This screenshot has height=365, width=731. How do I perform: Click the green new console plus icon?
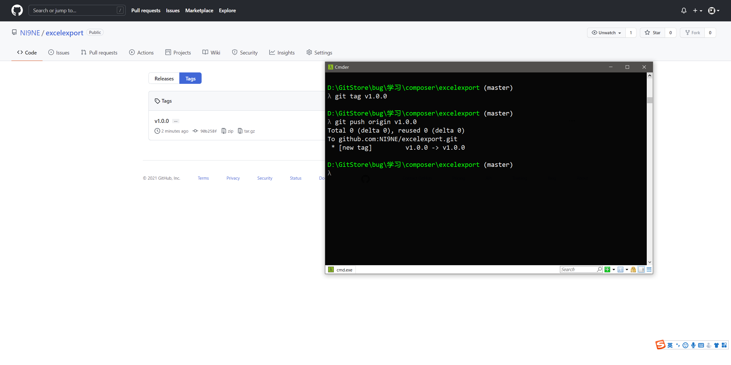(607, 269)
